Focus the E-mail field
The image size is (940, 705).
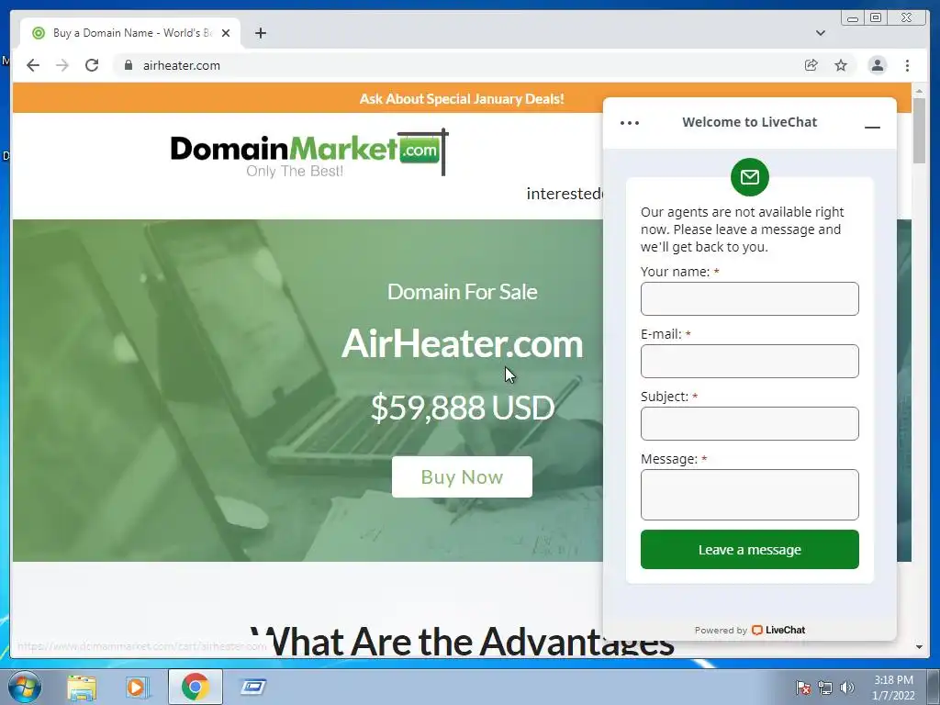pyautogui.click(x=749, y=361)
